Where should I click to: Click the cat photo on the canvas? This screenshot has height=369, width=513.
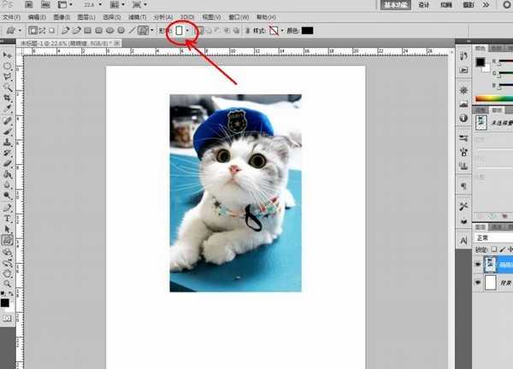(235, 192)
